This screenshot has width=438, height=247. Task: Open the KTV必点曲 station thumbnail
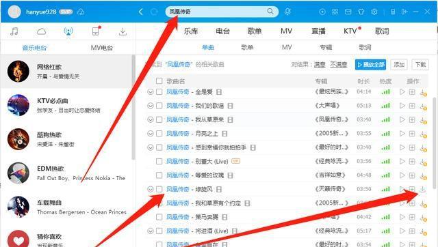(x=18, y=105)
